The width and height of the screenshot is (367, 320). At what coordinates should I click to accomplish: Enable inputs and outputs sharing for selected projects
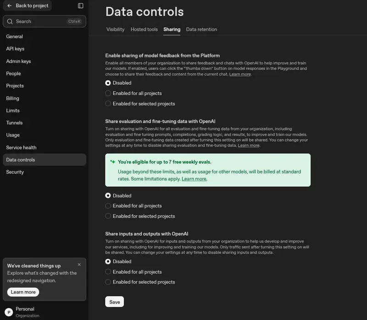point(108,282)
